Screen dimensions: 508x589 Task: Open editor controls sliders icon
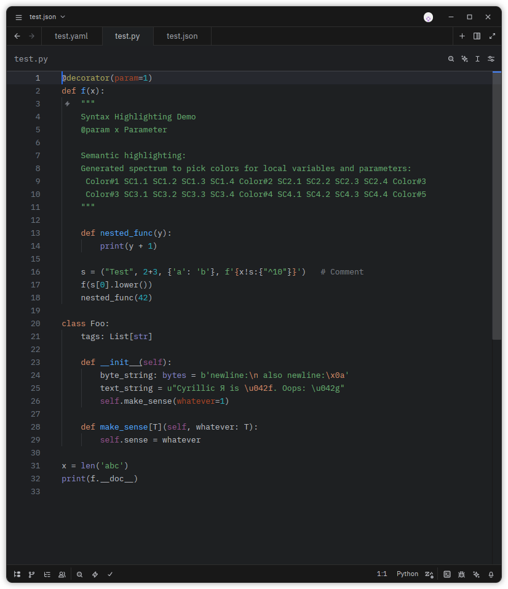pyautogui.click(x=491, y=59)
